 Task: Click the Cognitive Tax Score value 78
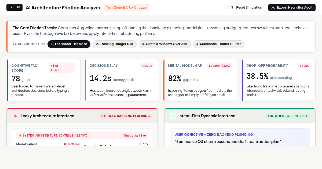16,79
